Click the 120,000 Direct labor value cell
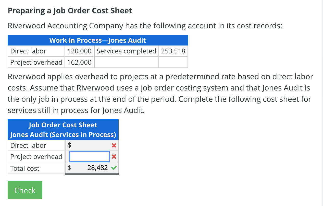The height and width of the screenshot is (206, 323). tap(79, 51)
